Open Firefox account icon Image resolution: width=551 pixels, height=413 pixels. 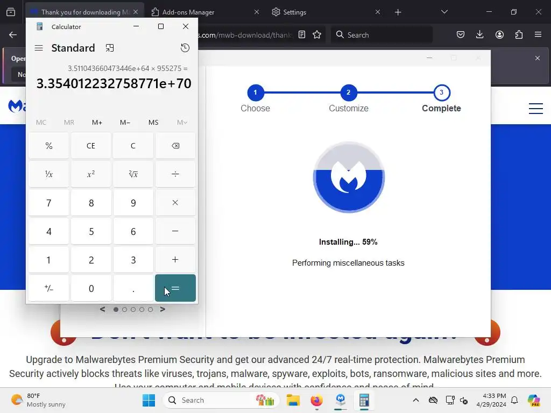(499, 34)
